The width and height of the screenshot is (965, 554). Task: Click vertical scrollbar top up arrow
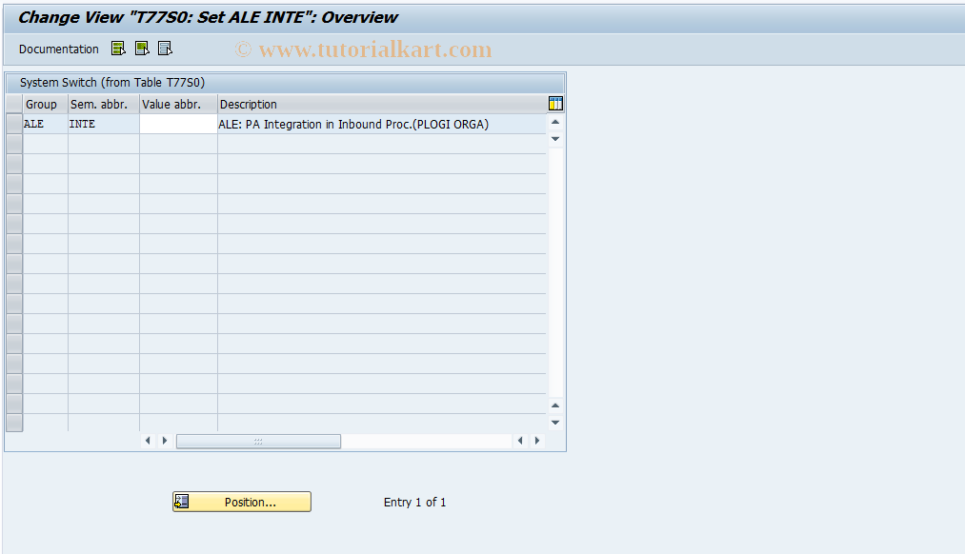pos(555,123)
